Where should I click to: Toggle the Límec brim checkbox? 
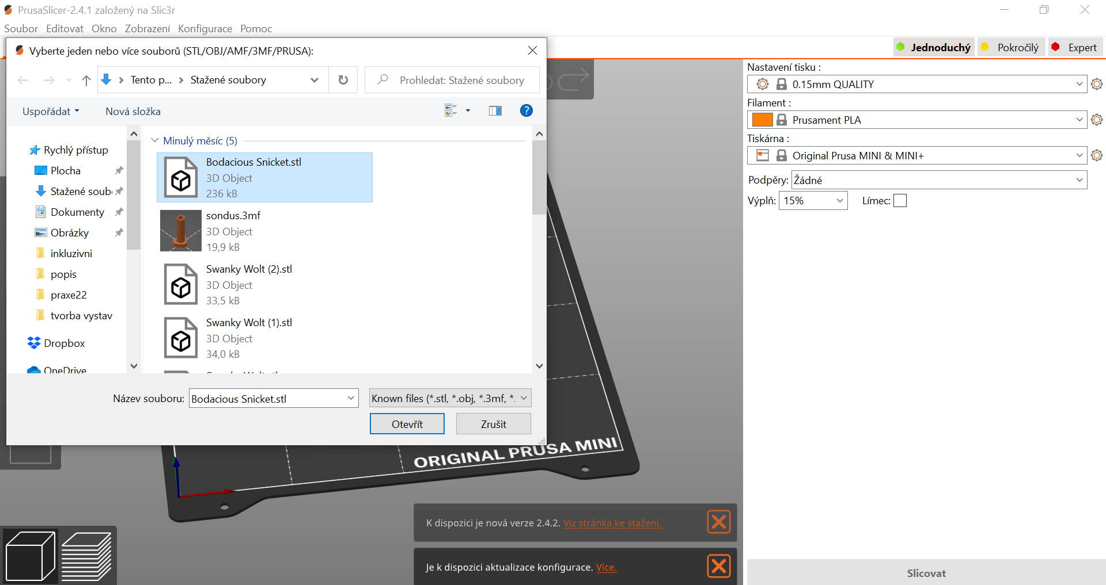(900, 201)
